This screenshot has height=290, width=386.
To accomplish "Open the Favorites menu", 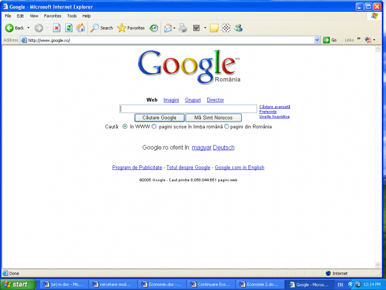I will click(52, 16).
